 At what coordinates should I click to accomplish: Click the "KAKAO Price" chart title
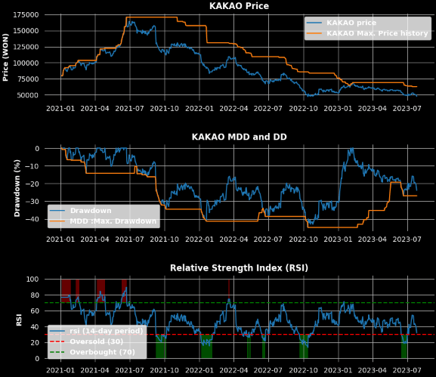point(239,6)
